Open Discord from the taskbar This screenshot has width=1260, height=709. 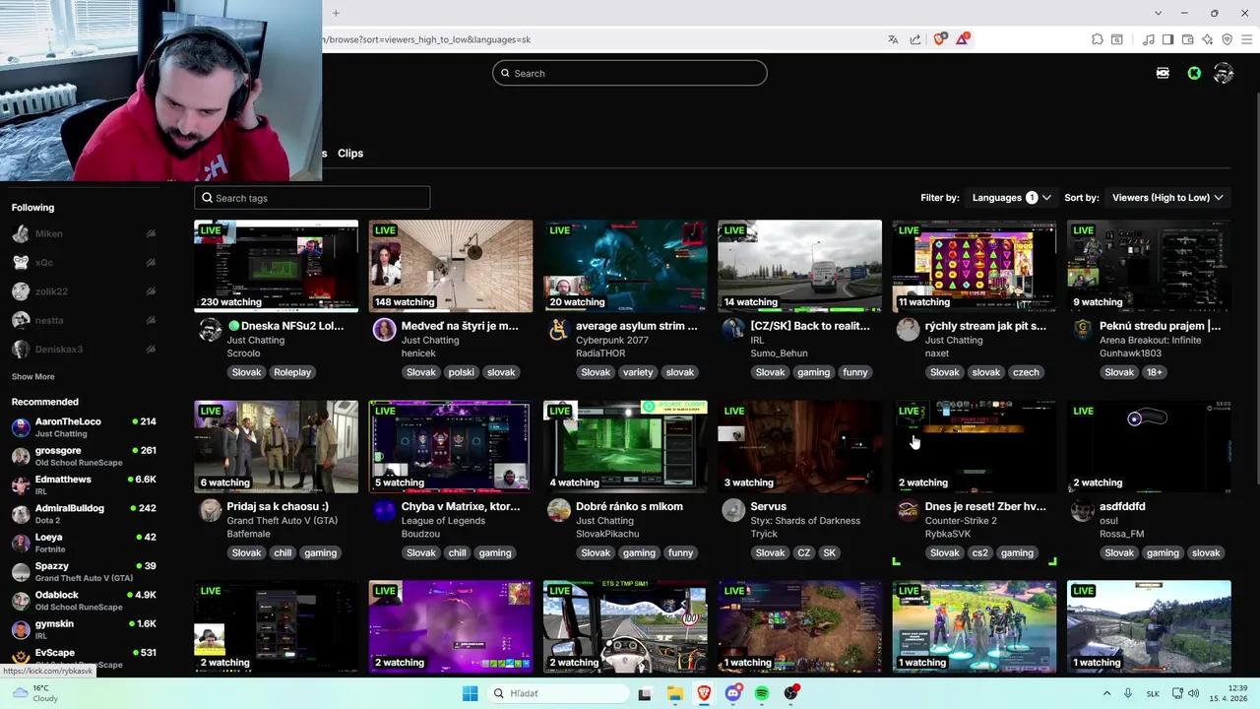point(733,693)
